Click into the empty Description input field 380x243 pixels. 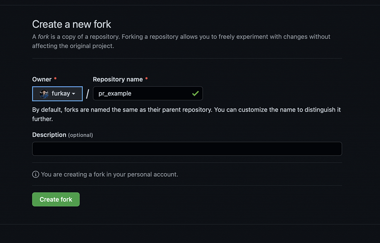coord(187,149)
